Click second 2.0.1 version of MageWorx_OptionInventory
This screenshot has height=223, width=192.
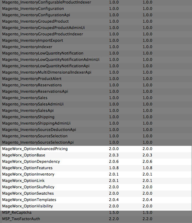click(147, 175)
